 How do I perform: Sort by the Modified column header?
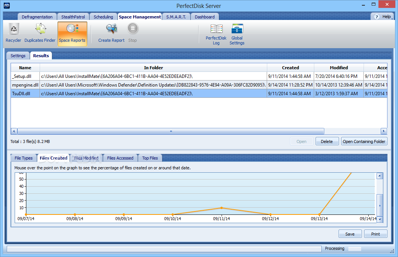339,68
